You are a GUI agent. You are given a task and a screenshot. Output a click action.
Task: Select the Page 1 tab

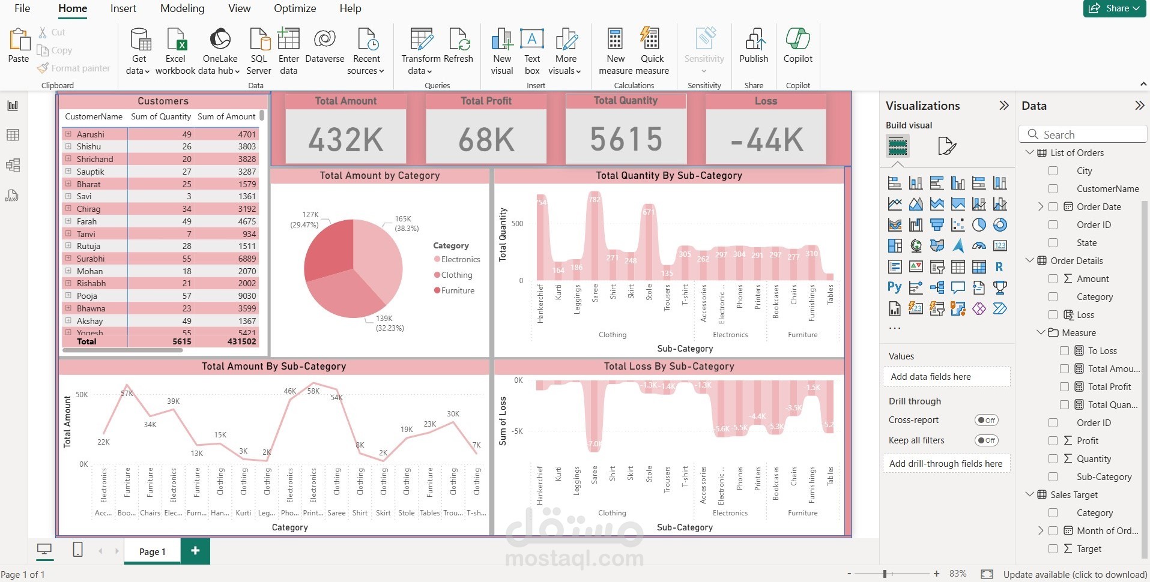[x=152, y=551]
